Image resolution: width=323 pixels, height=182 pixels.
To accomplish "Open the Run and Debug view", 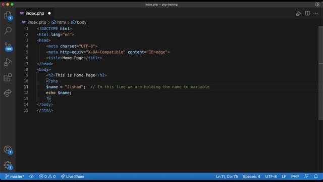I will pyautogui.click(x=8, y=62).
